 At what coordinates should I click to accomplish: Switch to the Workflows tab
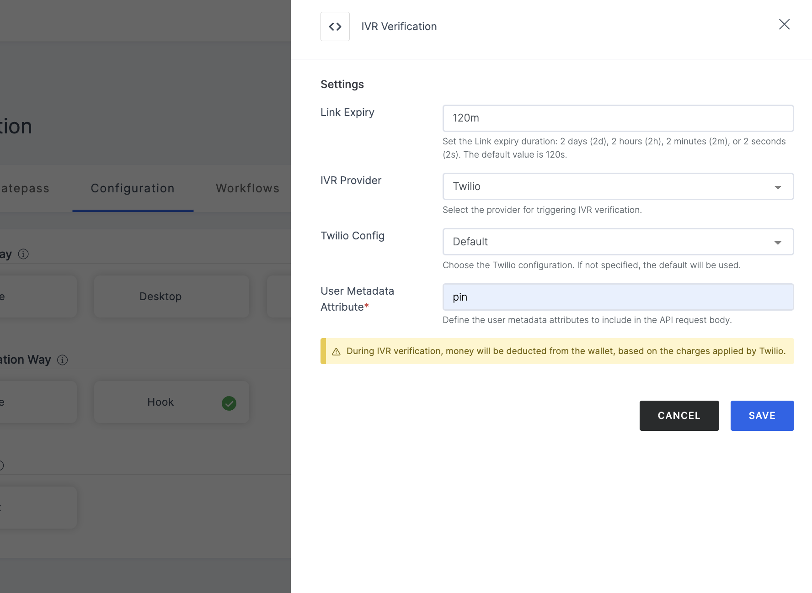247,188
